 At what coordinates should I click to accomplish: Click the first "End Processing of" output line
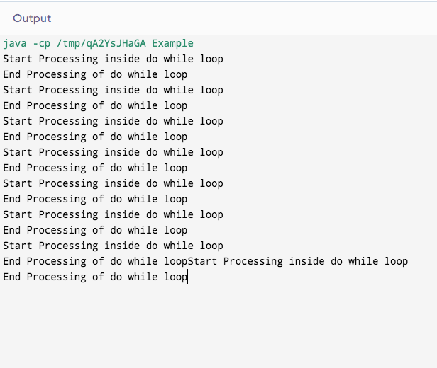[95, 74]
